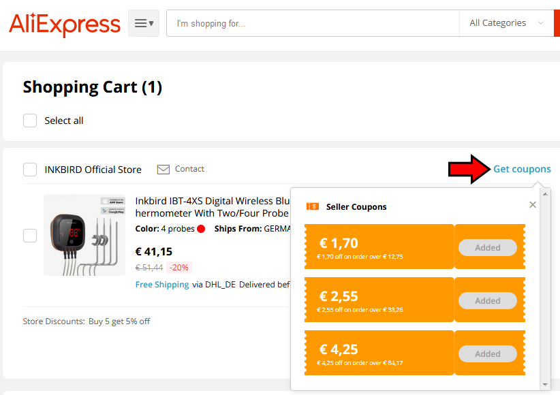Click the Get coupons link
This screenshot has width=560, height=395.
coord(522,169)
